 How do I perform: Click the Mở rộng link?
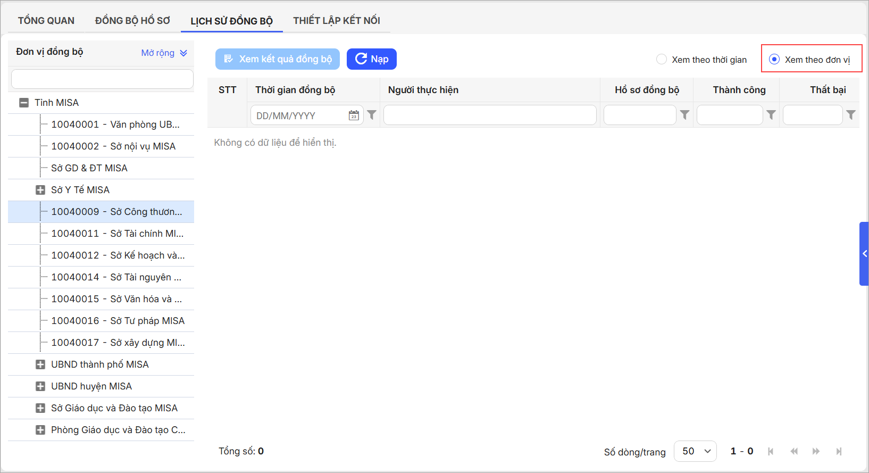click(164, 53)
